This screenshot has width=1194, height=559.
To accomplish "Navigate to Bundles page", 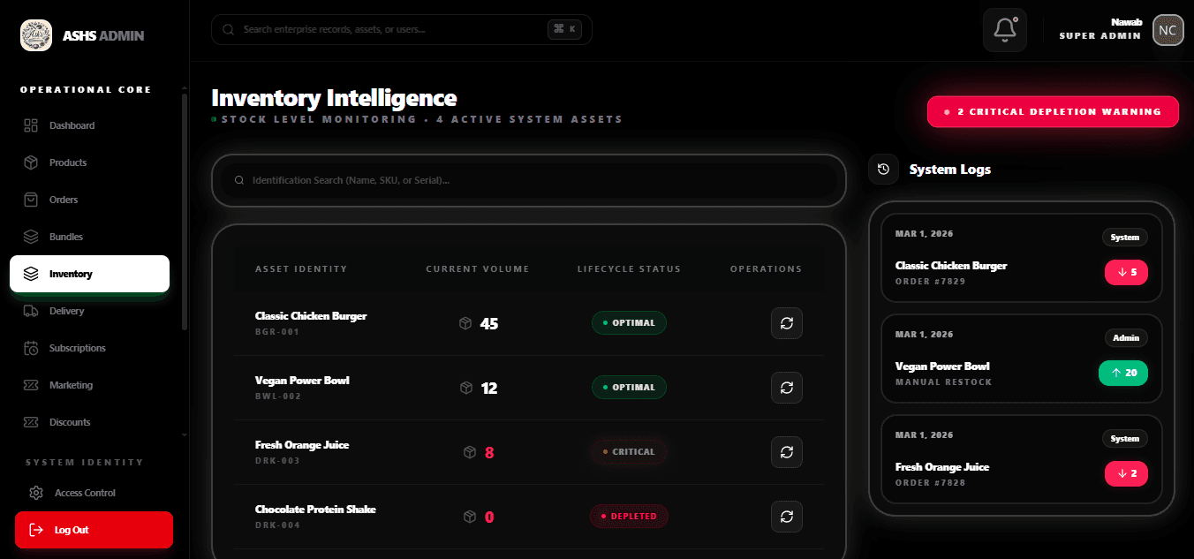I will pos(66,237).
